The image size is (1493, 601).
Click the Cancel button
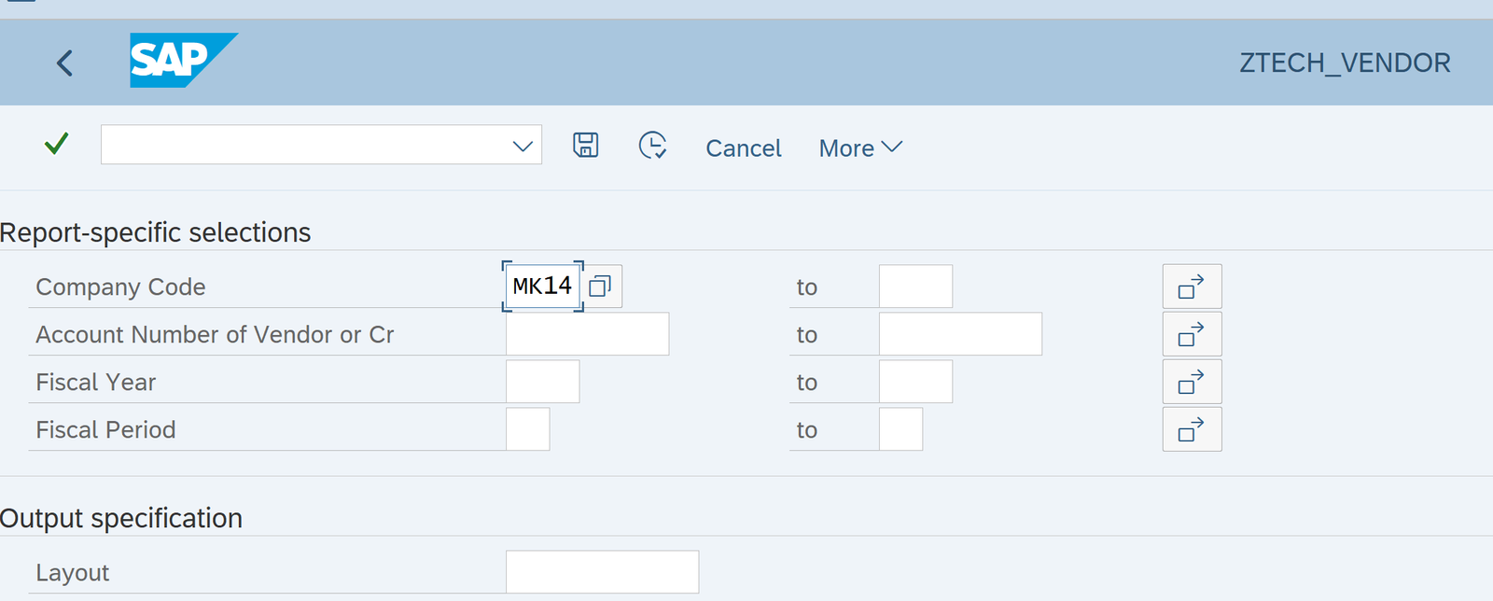click(x=743, y=147)
